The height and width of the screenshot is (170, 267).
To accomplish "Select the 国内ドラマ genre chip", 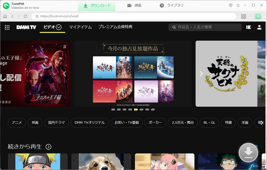I will [56, 122].
